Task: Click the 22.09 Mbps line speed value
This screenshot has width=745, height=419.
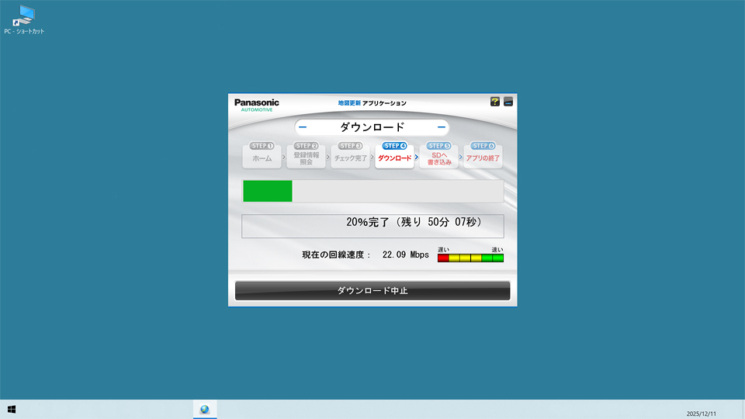Action: 405,255
